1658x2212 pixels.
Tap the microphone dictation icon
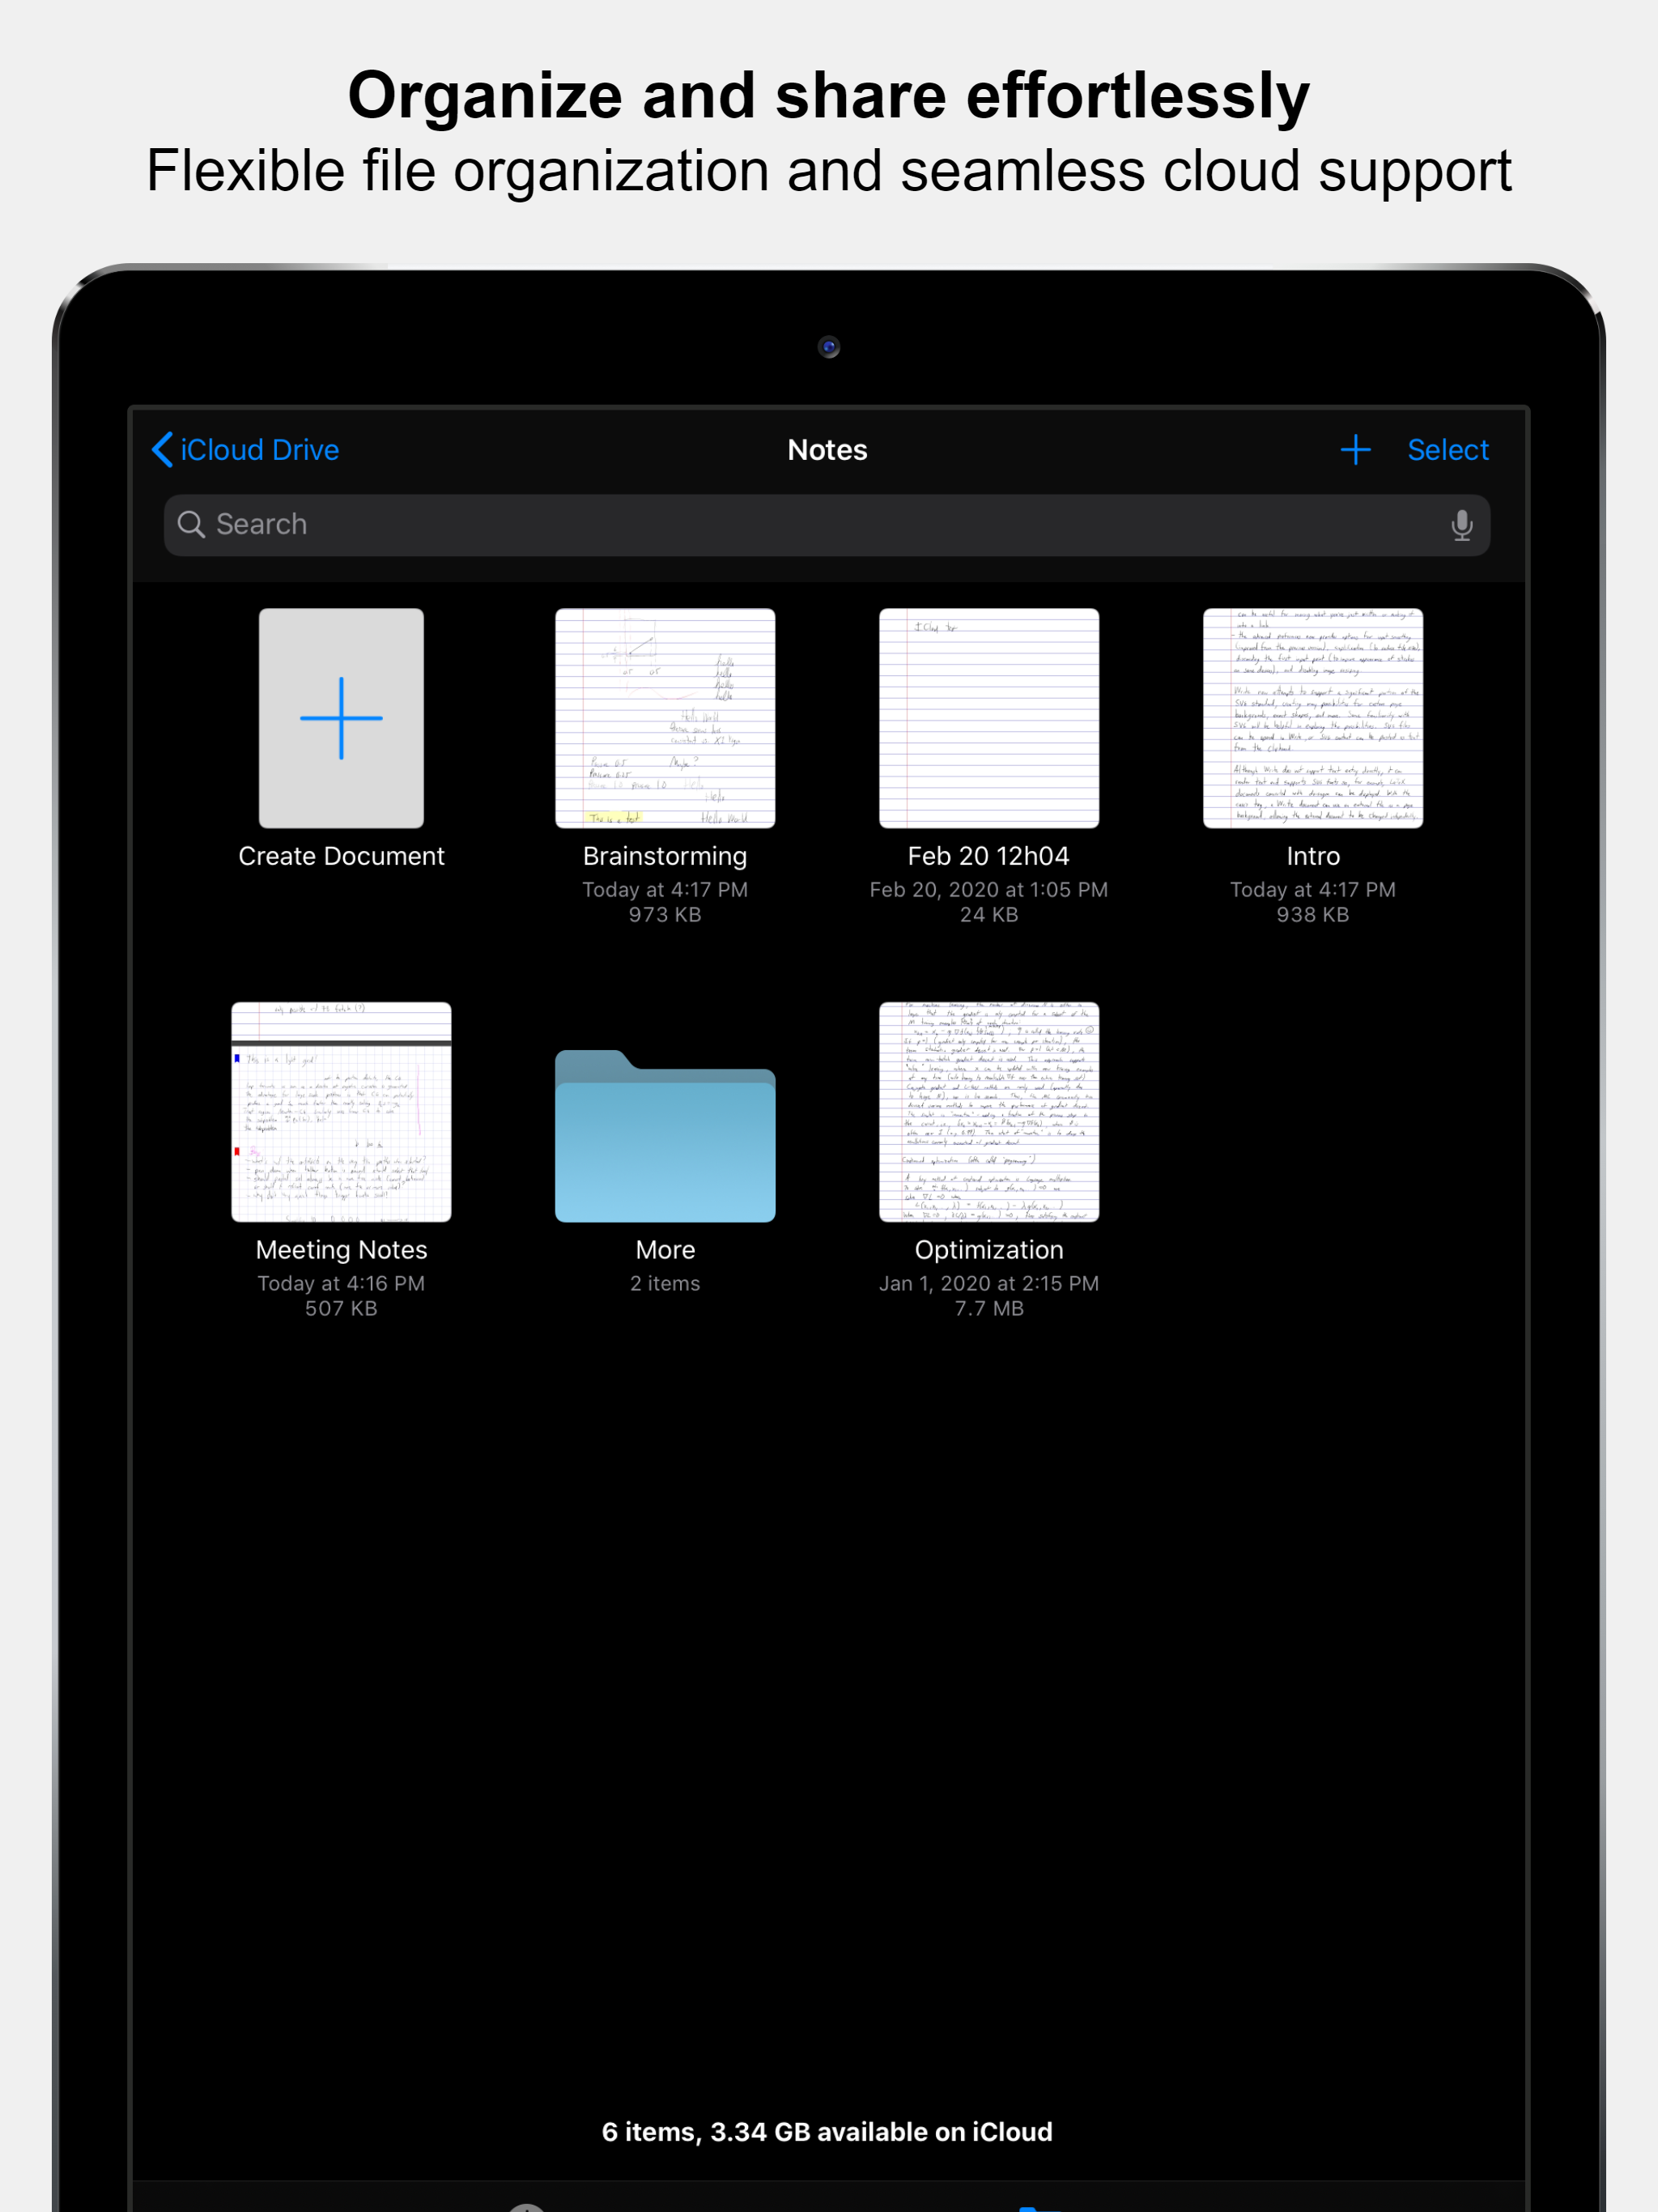pyautogui.click(x=1461, y=525)
